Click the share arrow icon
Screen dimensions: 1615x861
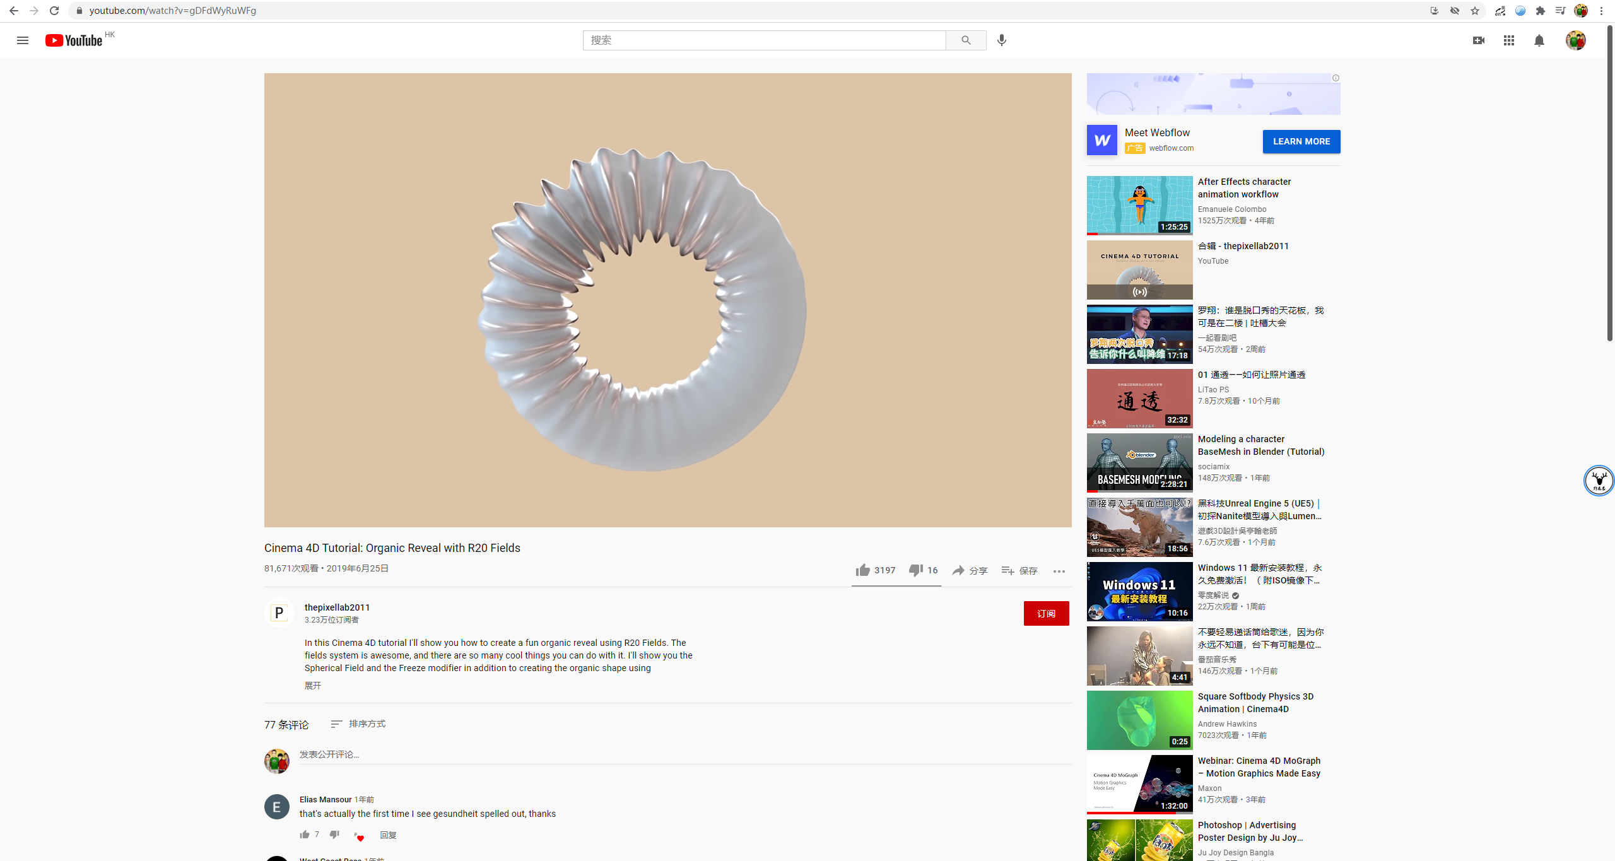(958, 570)
